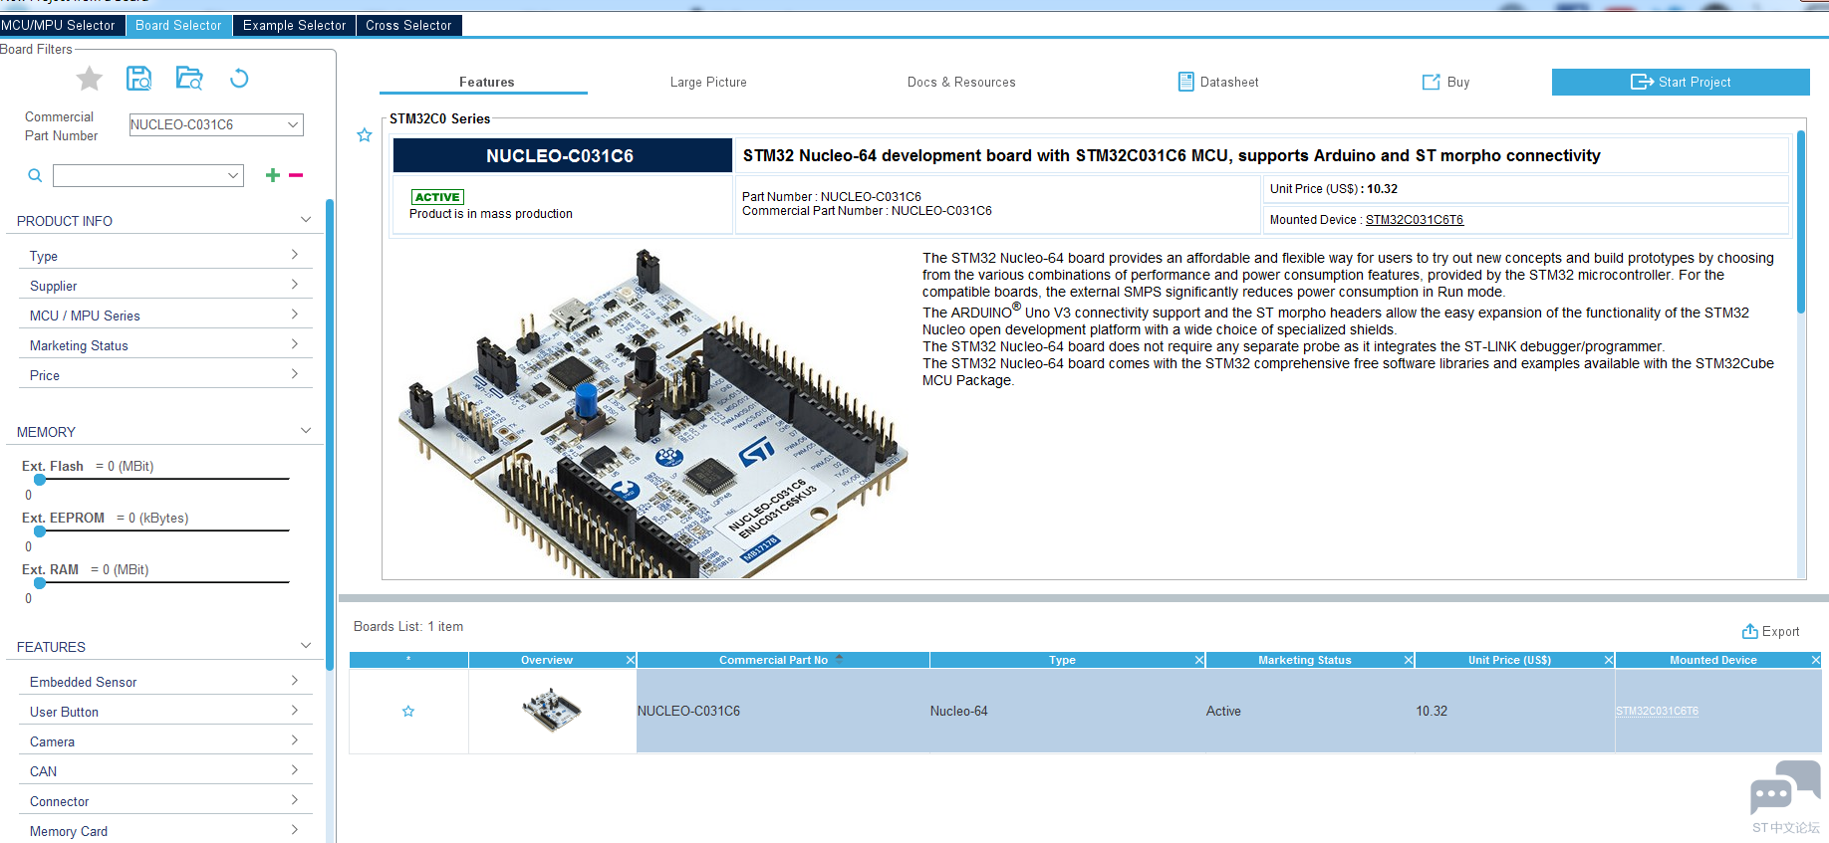This screenshot has height=843, width=1829.
Task: Favorite NUCLEO-C031C6 using star beside series panel
Action: pyautogui.click(x=365, y=135)
